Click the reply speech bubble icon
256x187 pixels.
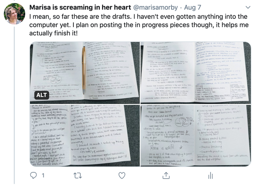click(33, 175)
